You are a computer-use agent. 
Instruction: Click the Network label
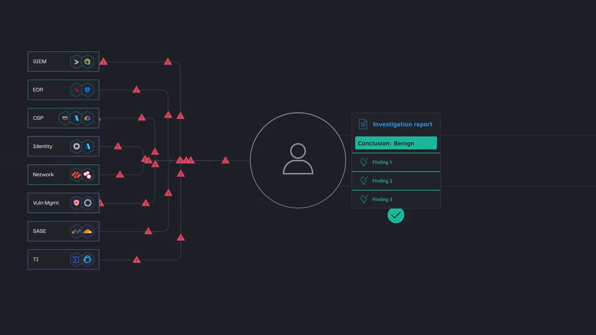click(x=43, y=175)
